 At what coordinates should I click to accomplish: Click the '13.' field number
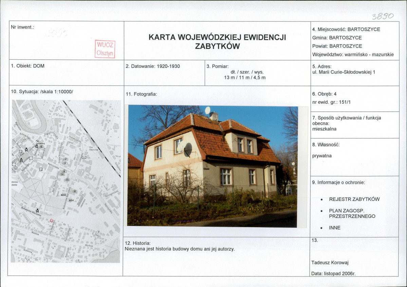315,240
